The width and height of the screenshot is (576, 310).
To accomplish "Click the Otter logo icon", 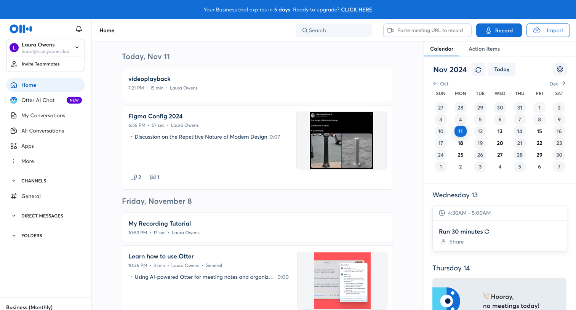I will pyautogui.click(x=21, y=29).
